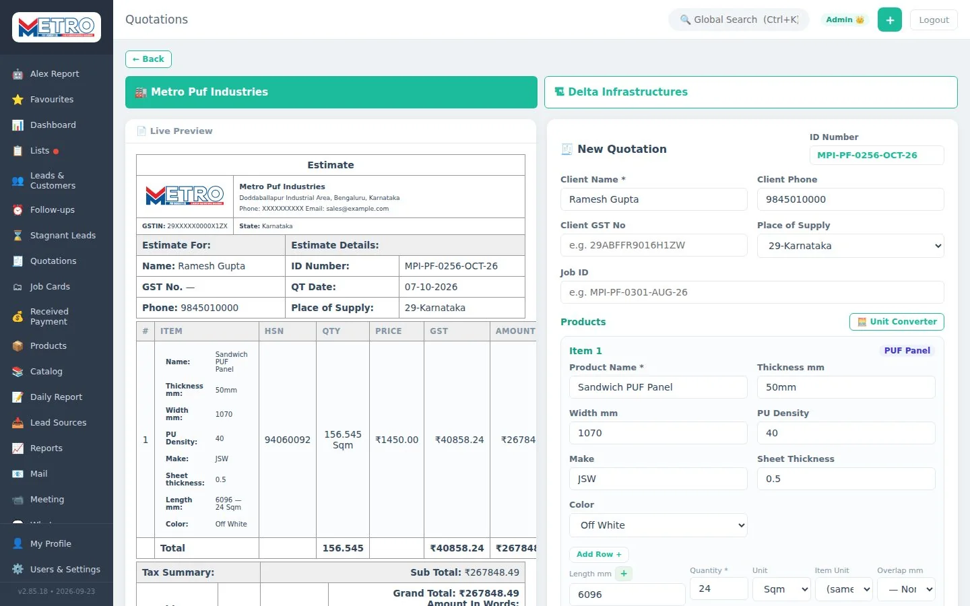Open the Stagnant Leads hourglass icon

point(18,236)
